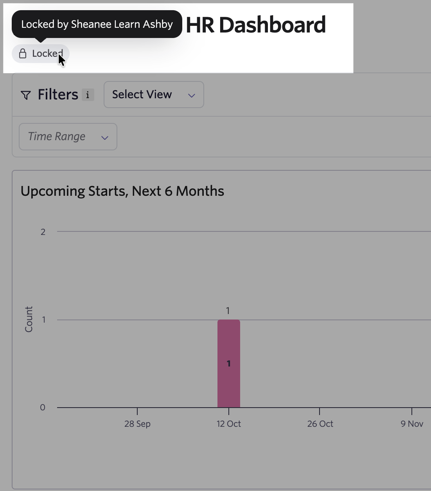Image resolution: width=431 pixels, height=491 pixels.
Task: Click the 28 Sep axis label
Action: pos(137,424)
